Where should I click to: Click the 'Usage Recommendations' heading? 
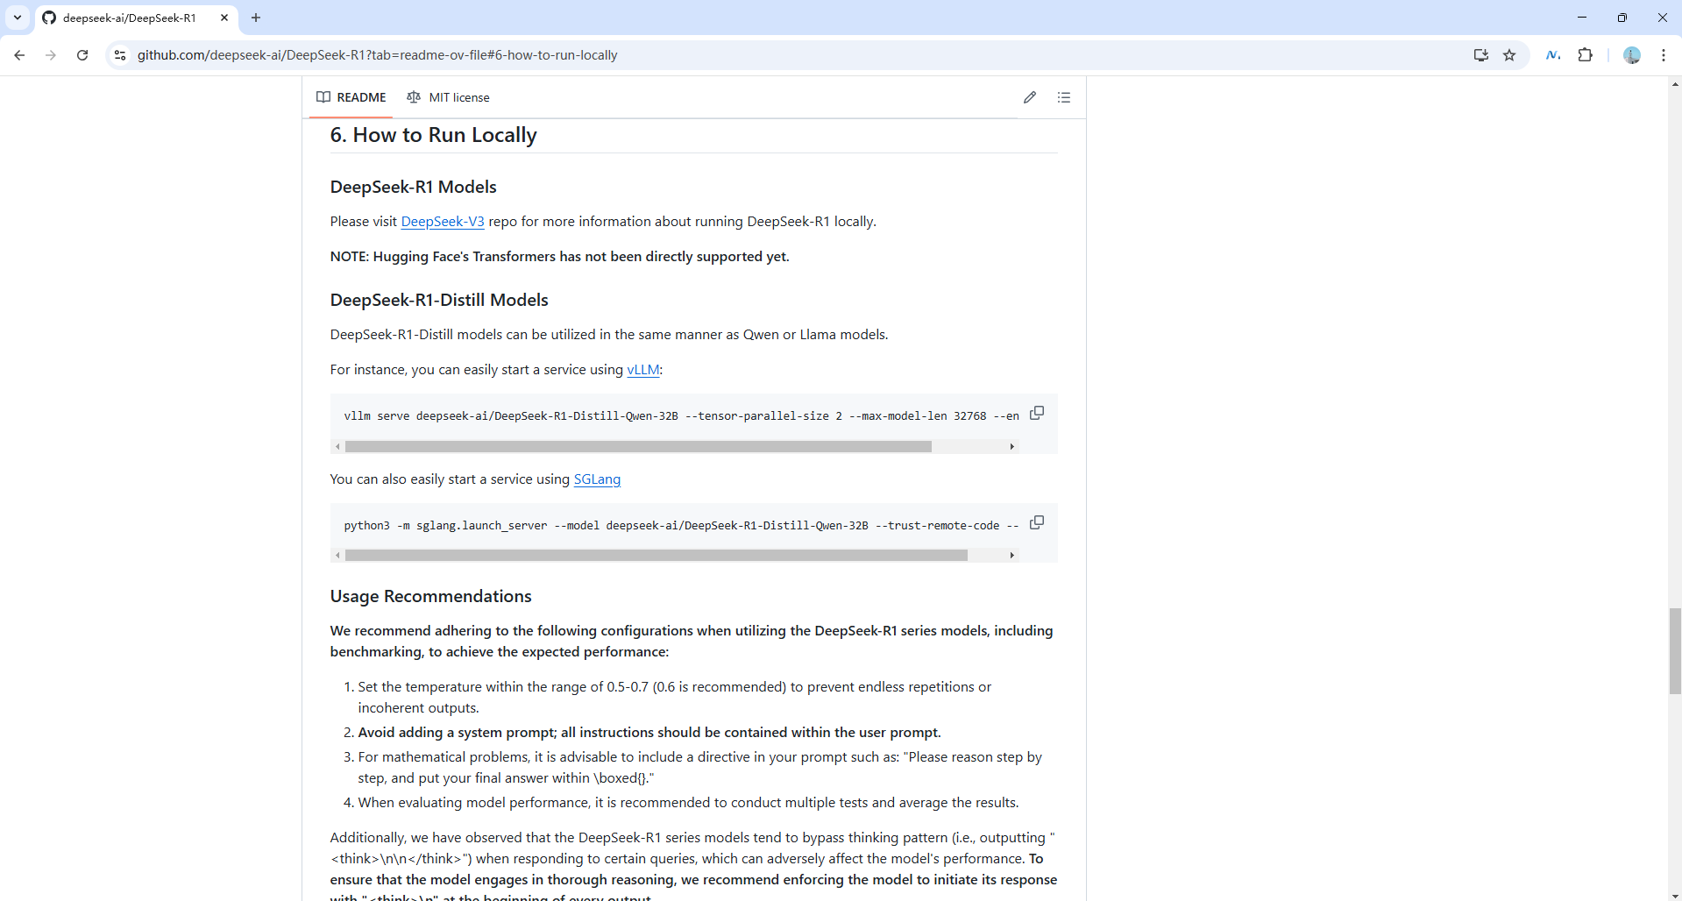tap(430, 596)
